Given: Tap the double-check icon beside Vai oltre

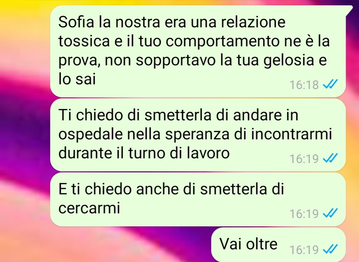Looking at the screenshot, I should [x=330, y=249].
